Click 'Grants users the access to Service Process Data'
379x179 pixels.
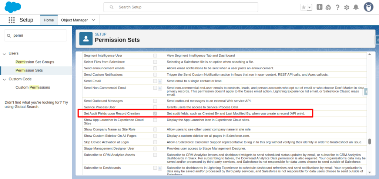[202, 107]
